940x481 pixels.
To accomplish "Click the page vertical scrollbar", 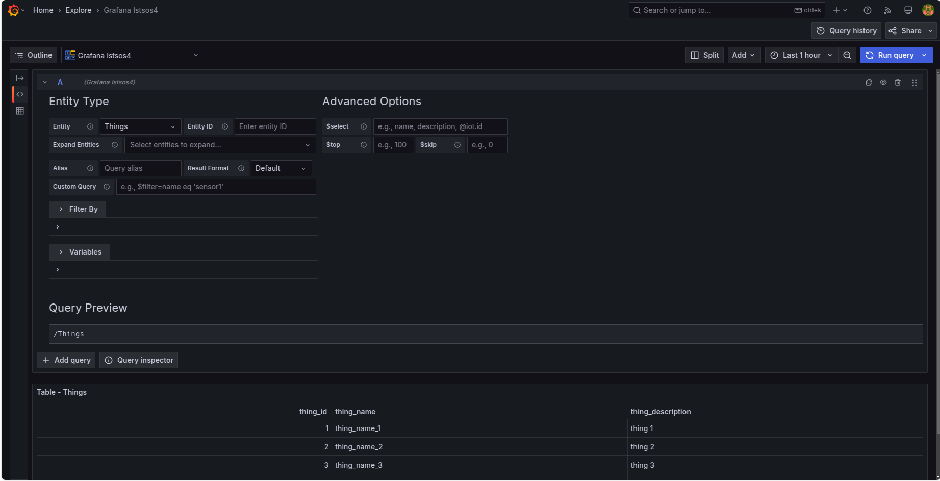I will click(x=937, y=255).
